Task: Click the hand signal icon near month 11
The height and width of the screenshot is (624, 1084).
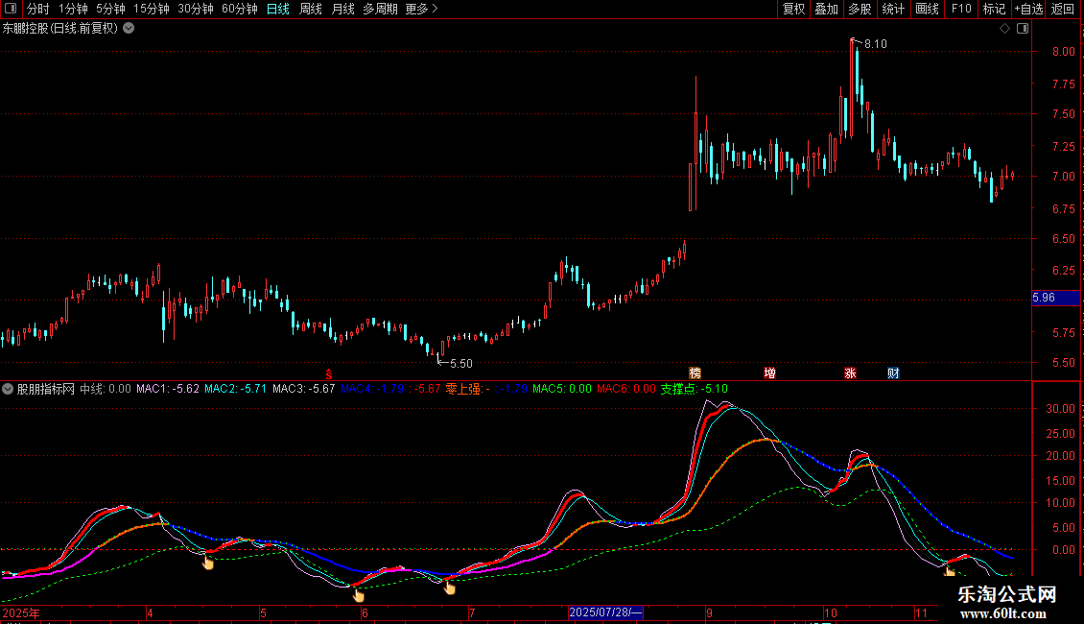Action: pyautogui.click(x=950, y=572)
